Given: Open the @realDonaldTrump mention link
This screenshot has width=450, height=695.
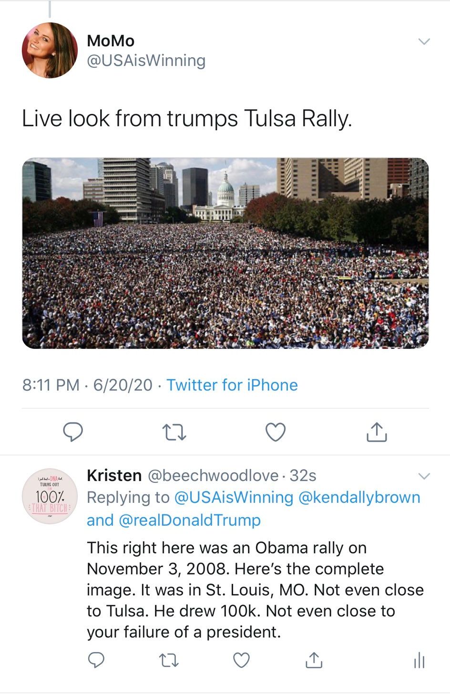Looking at the screenshot, I should 189,520.
